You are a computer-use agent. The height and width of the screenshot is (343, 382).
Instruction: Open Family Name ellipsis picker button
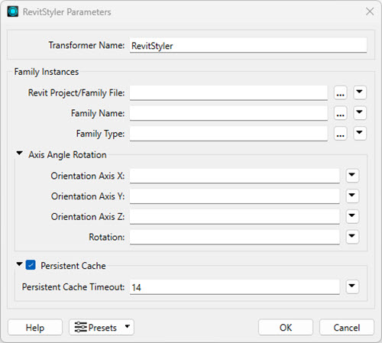click(341, 113)
